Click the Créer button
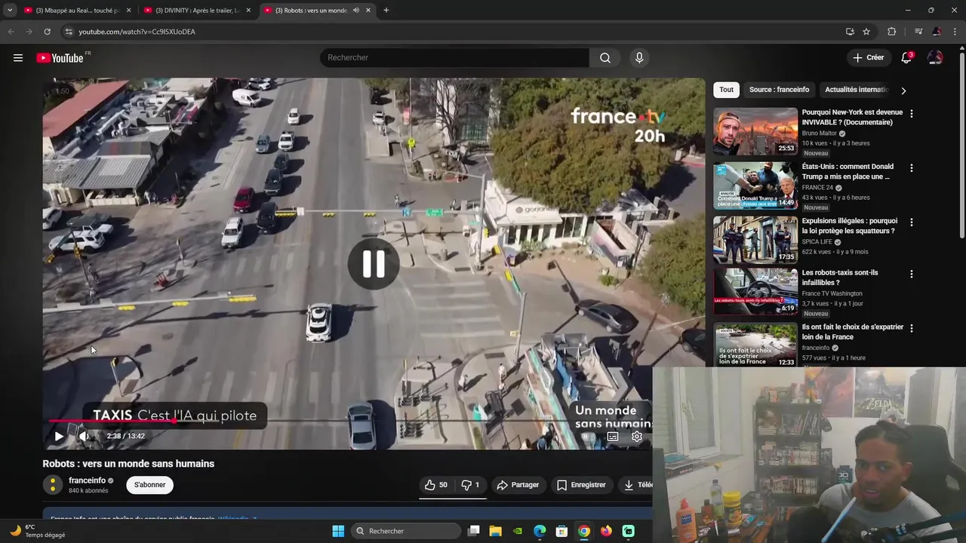 click(868, 57)
